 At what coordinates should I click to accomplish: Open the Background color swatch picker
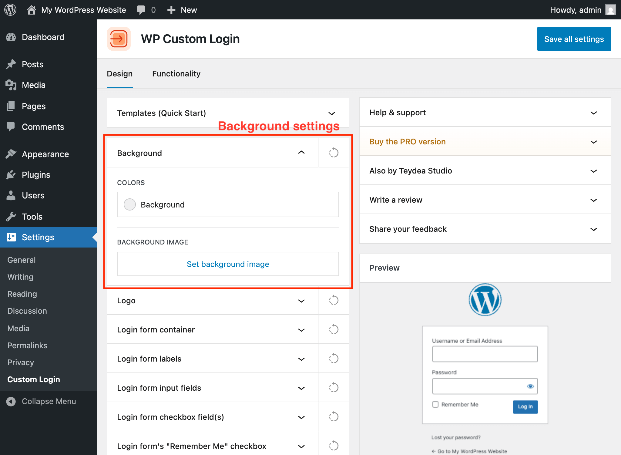130,204
